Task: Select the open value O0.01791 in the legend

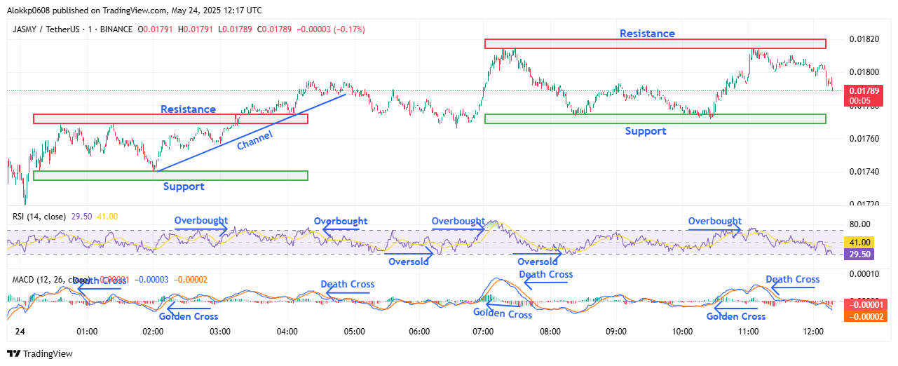Action: (x=156, y=29)
